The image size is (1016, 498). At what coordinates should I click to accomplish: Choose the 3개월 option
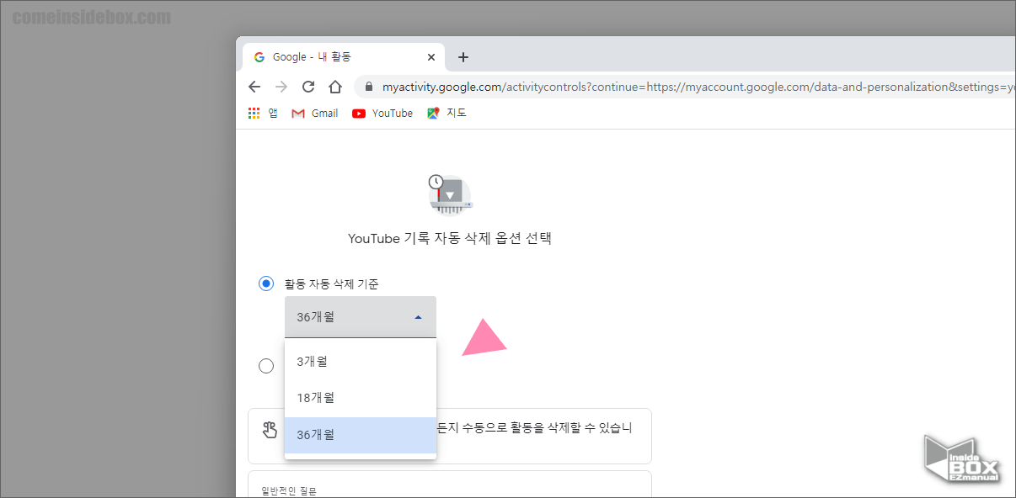pos(361,361)
